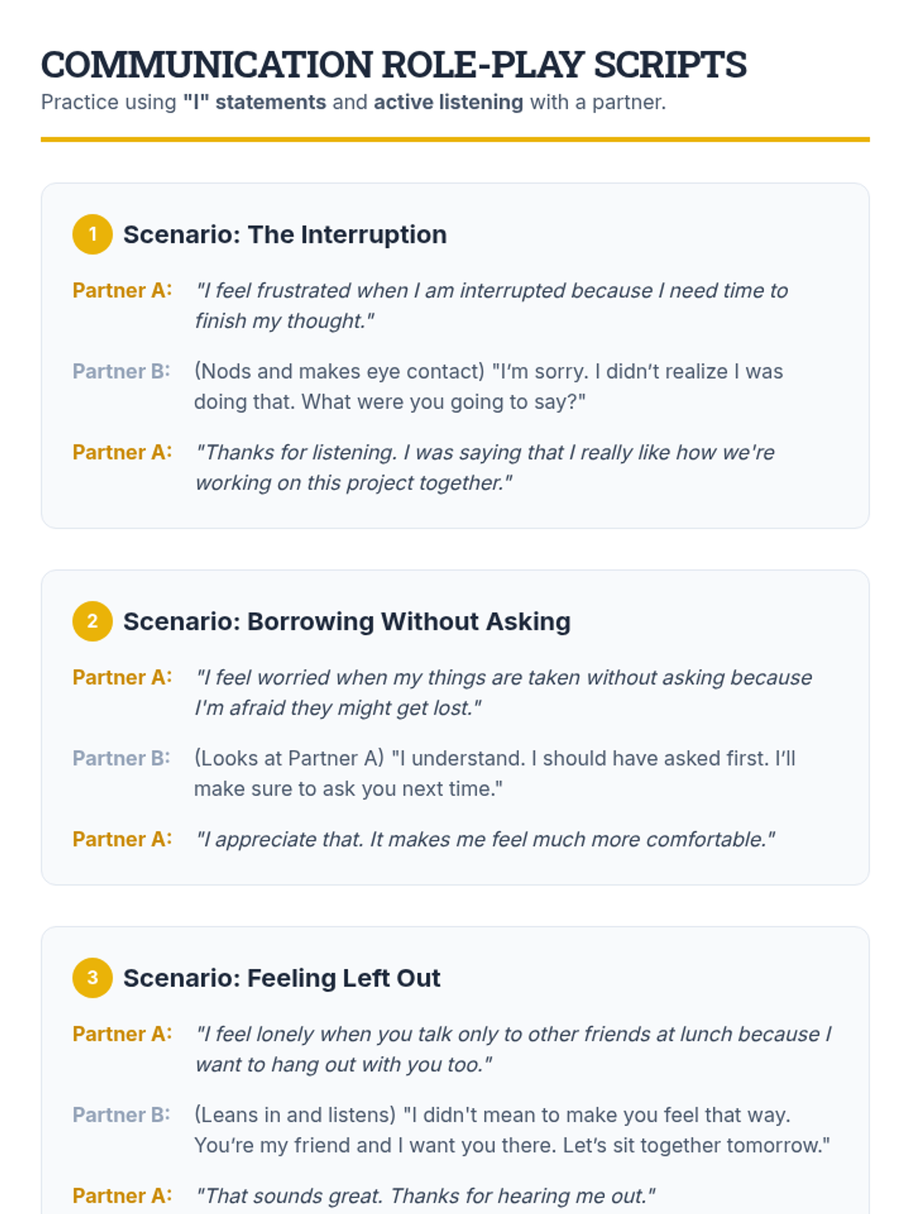
Task: Click 'That sounds great' Partner A line
Action: pos(425,1196)
